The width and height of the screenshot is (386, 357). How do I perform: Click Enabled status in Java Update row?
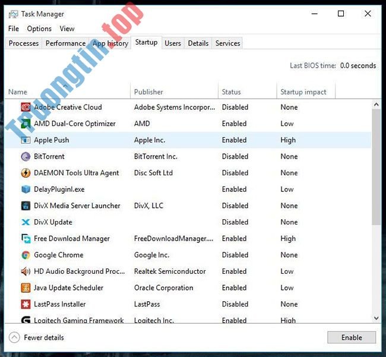coord(234,288)
